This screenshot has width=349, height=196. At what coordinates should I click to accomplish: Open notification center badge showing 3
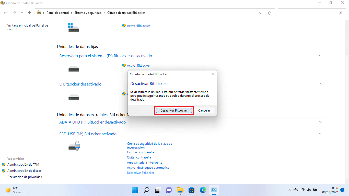pos(342,190)
